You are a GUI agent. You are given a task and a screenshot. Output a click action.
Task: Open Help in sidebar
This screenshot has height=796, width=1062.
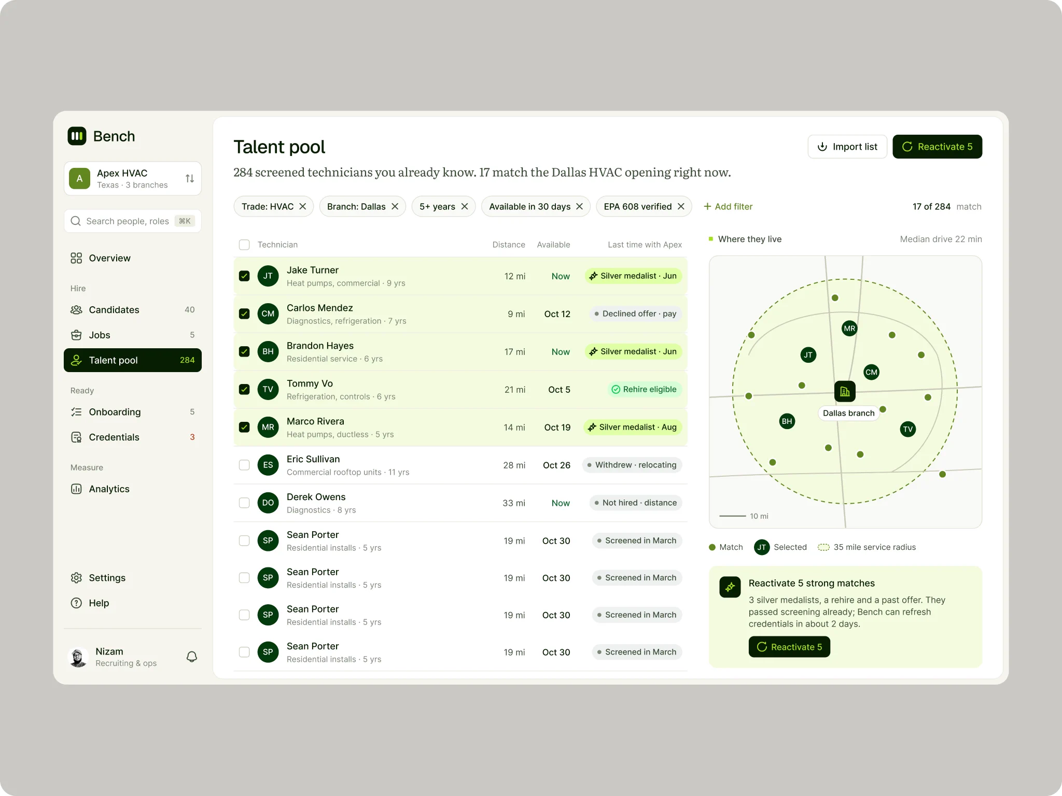pyautogui.click(x=133, y=603)
